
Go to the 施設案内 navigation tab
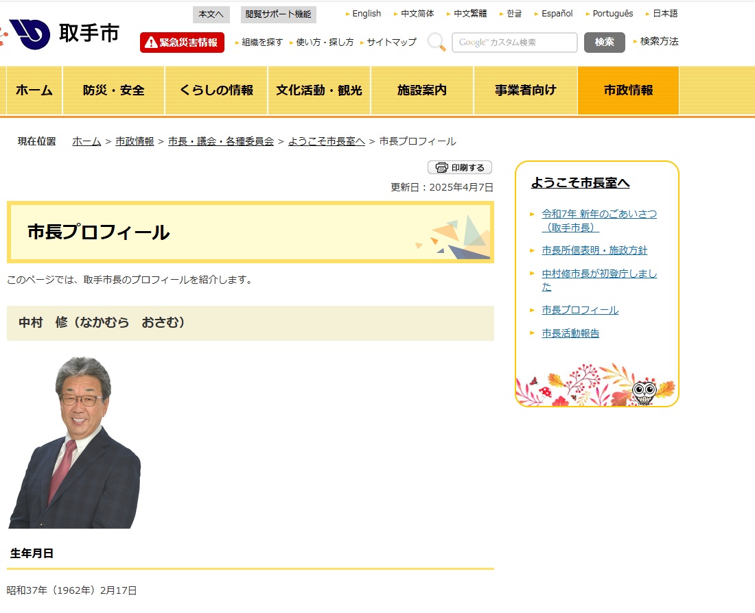[x=422, y=91]
